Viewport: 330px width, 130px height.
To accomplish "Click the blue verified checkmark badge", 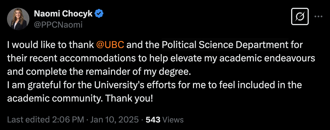I will 99,14.
